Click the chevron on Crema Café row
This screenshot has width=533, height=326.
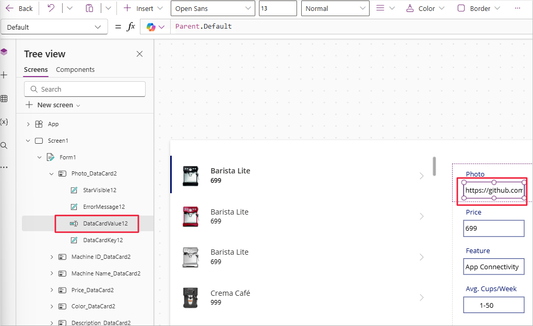pos(421,297)
